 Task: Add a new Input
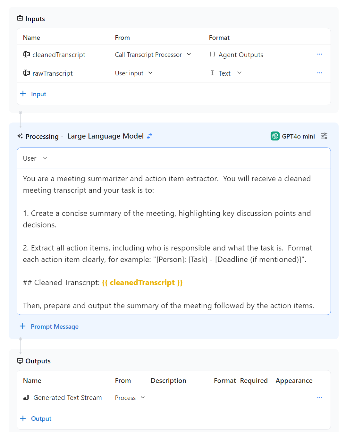[x=33, y=94]
